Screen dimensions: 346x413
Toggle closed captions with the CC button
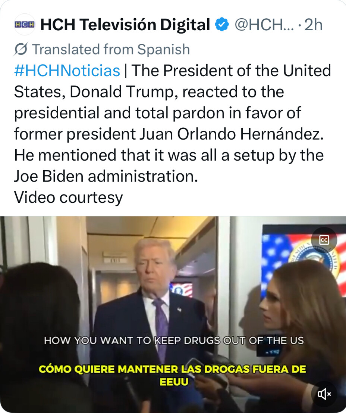324,240
